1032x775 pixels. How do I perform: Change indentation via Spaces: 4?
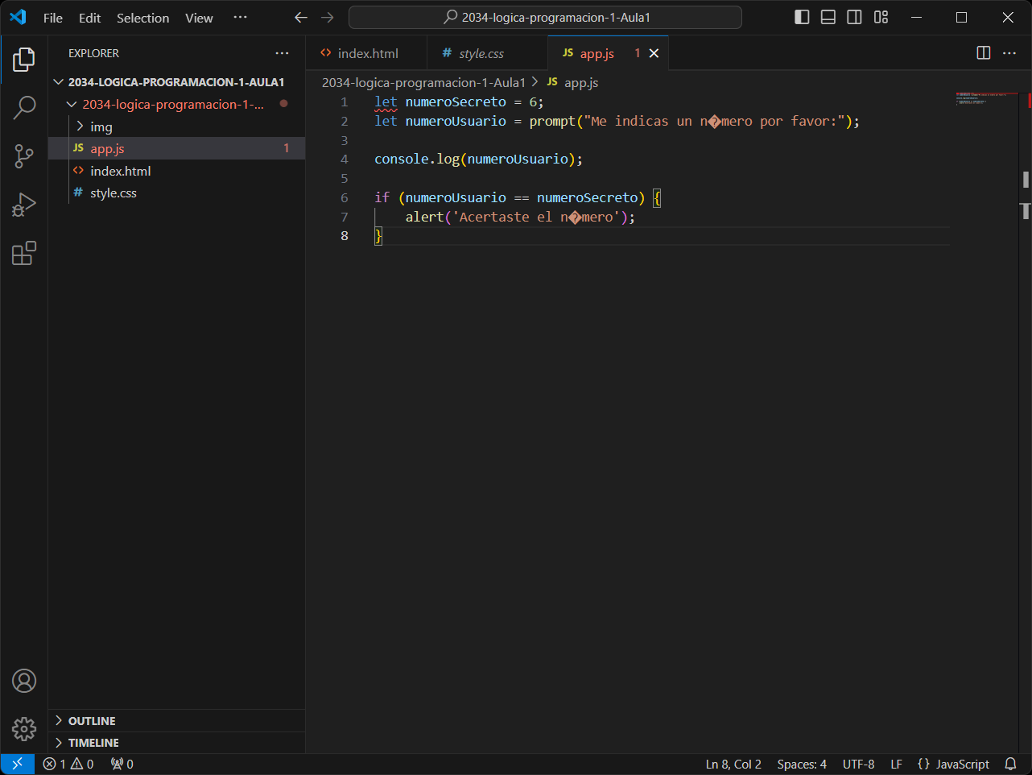pos(802,764)
